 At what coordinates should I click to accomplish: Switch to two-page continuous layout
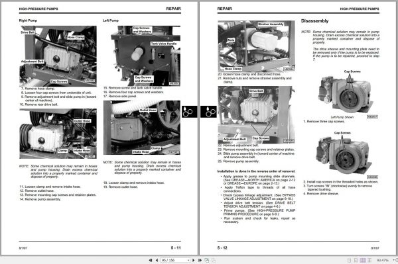click(369, 260)
